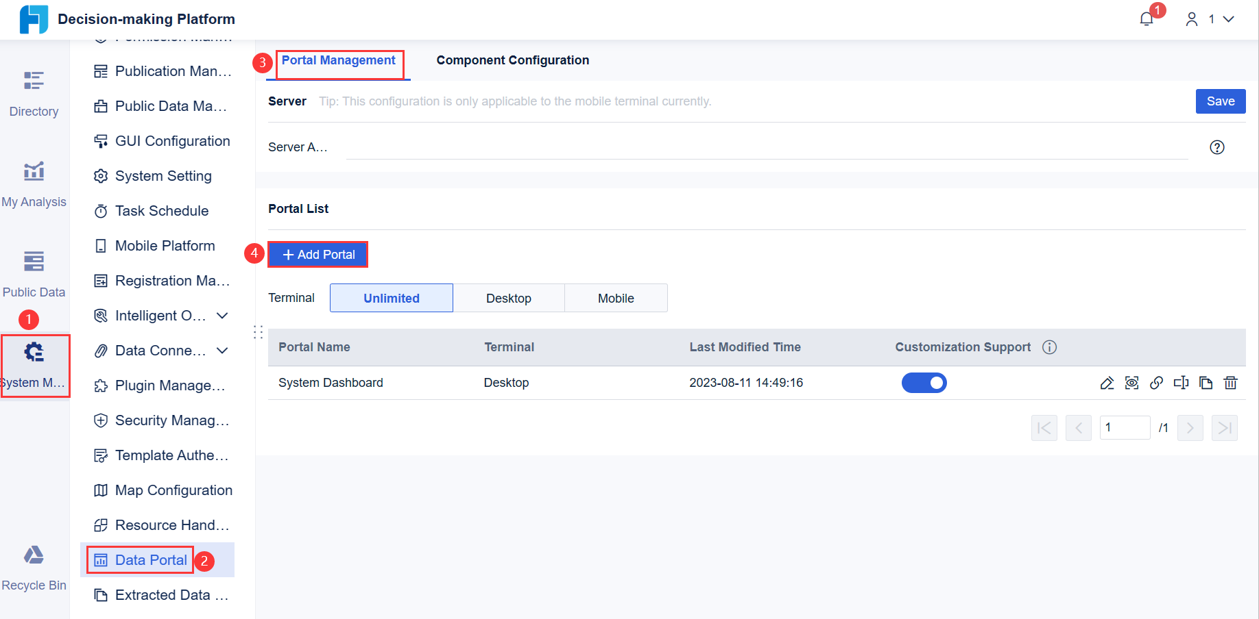Open the user account dropdown
This screenshot has height=619, width=1259.
click(1209, 19)
